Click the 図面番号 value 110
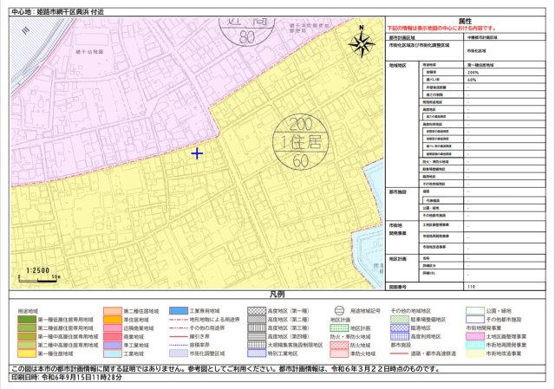 (471, 287)
